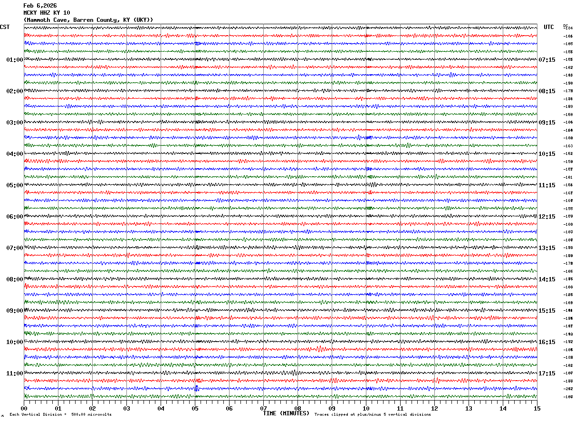Click the 12:15 UTC time label
The width and height of the screenshot is (575, 421).
(x=547, y=217)
